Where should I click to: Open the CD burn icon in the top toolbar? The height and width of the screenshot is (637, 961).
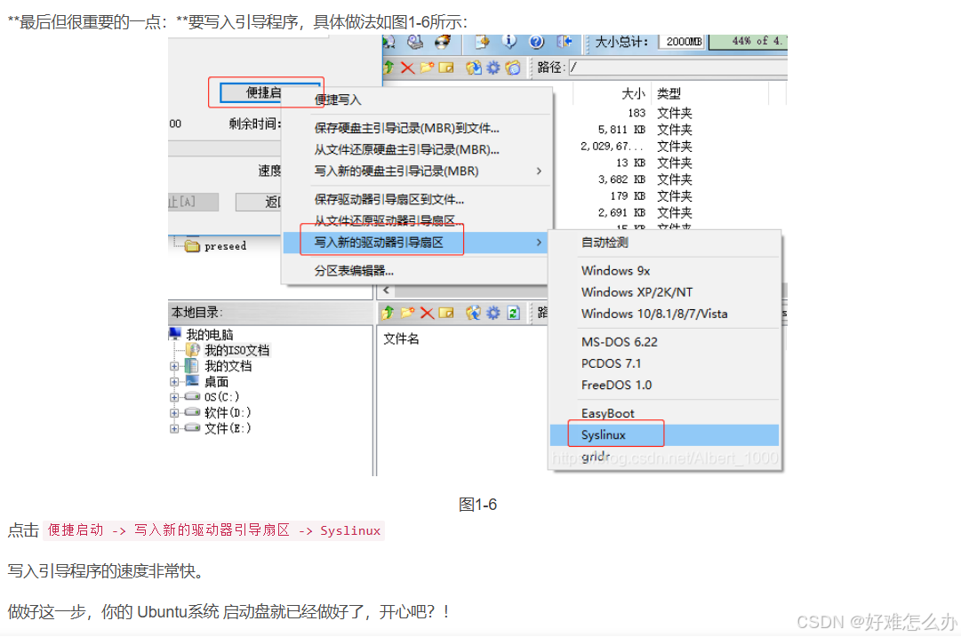tap(442, 41)
